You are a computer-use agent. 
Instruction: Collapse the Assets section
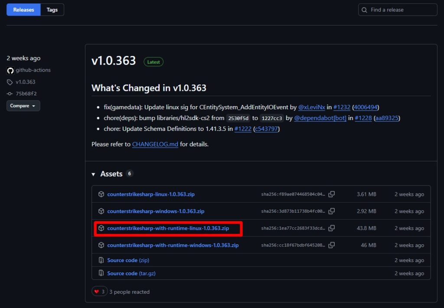tap(94, 174)
